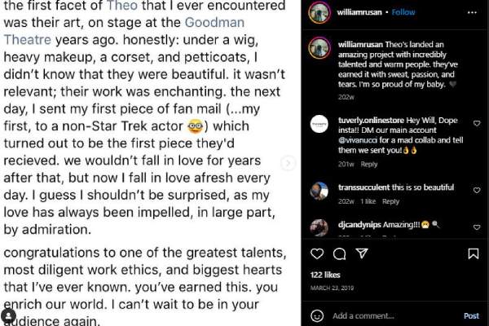Click in the Add a comment field
Image resolution: width=489 pixels, height=326 pixels.
point(391,315)
